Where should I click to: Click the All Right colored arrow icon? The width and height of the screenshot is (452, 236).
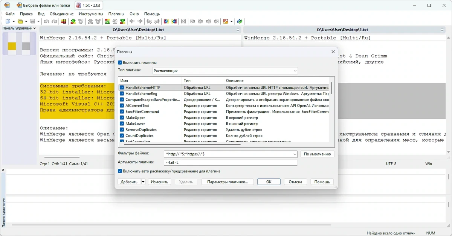pos(166,21)
